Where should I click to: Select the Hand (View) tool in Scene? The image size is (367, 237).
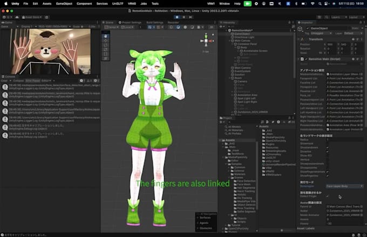[x=106, y=36]
